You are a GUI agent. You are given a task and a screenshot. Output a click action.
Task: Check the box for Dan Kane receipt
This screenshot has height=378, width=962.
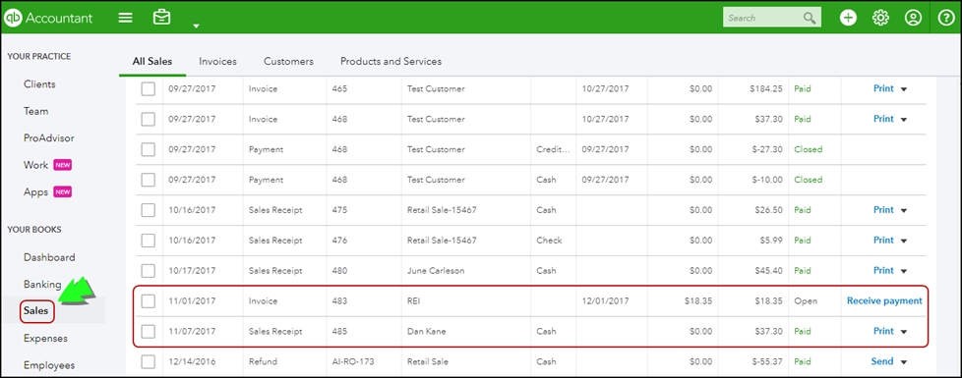click(148, 332)
